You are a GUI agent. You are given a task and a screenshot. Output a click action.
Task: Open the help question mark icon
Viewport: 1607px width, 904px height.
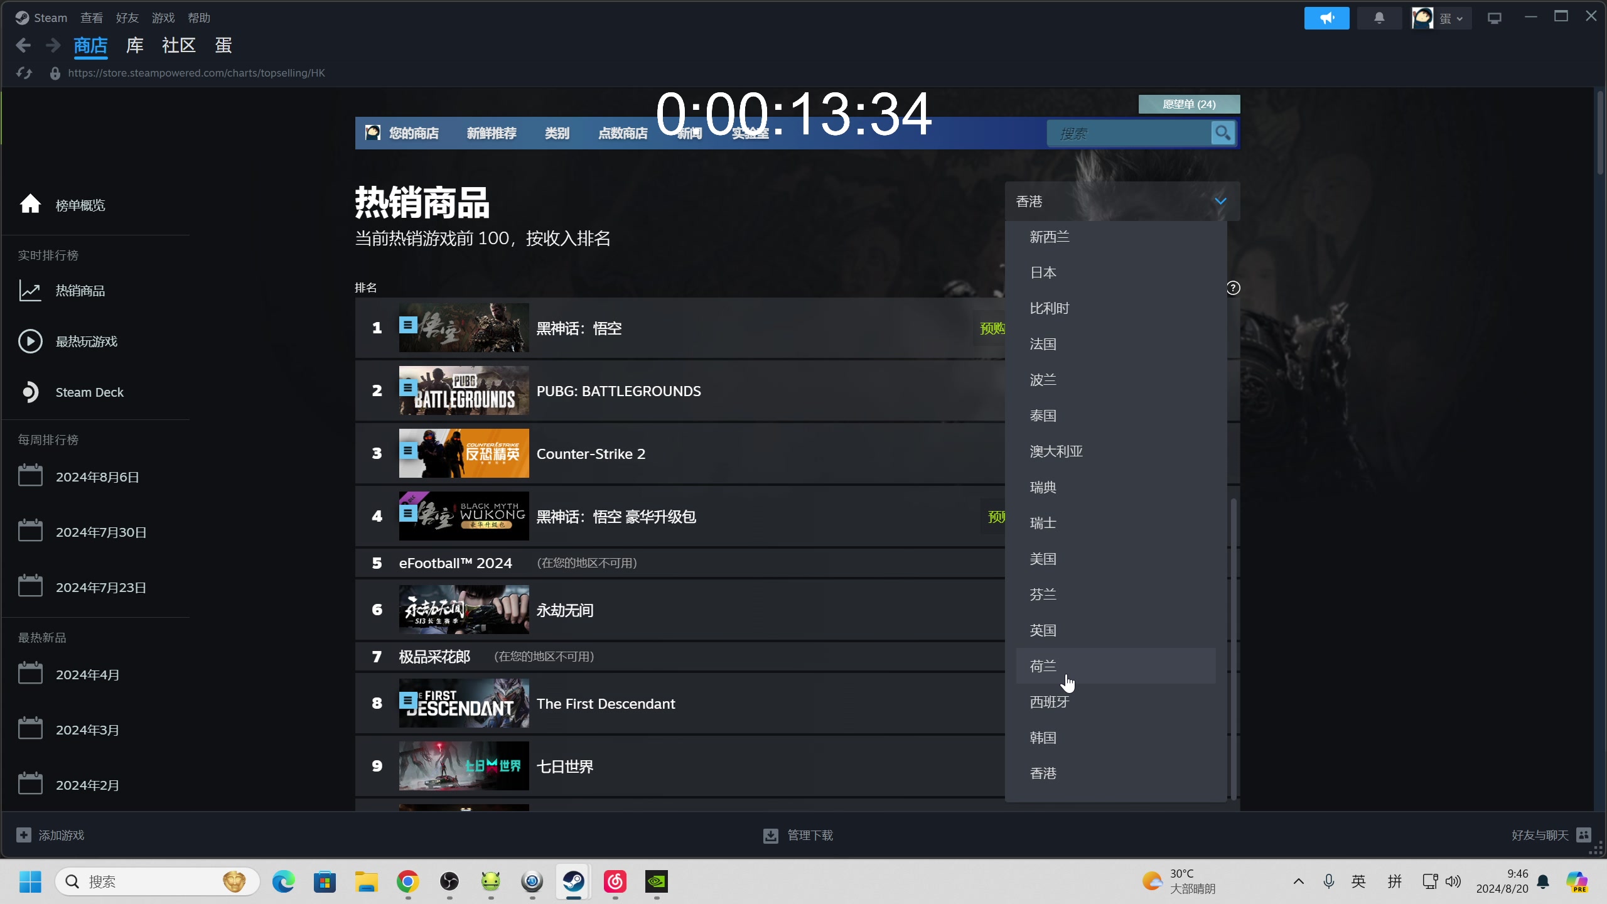pos(1233,288)
